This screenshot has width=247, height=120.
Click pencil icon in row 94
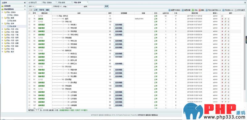click(x=225, y=47)
